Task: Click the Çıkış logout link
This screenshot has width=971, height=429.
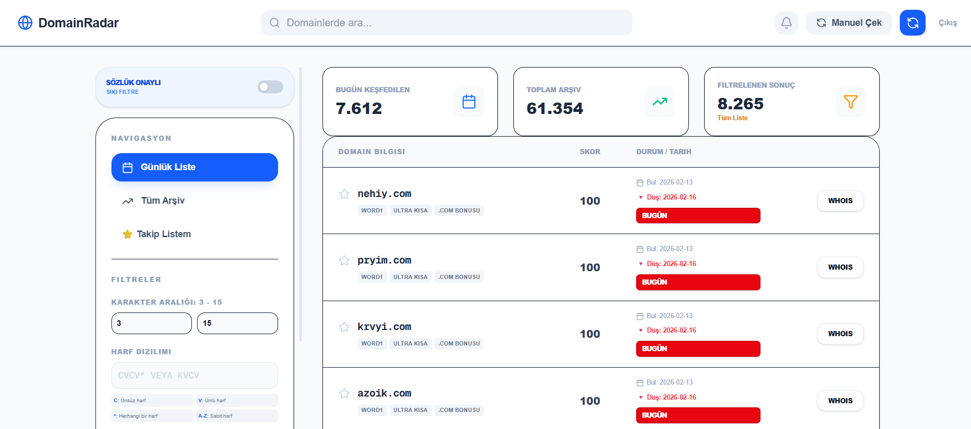Action: click(x=947, y=23)
